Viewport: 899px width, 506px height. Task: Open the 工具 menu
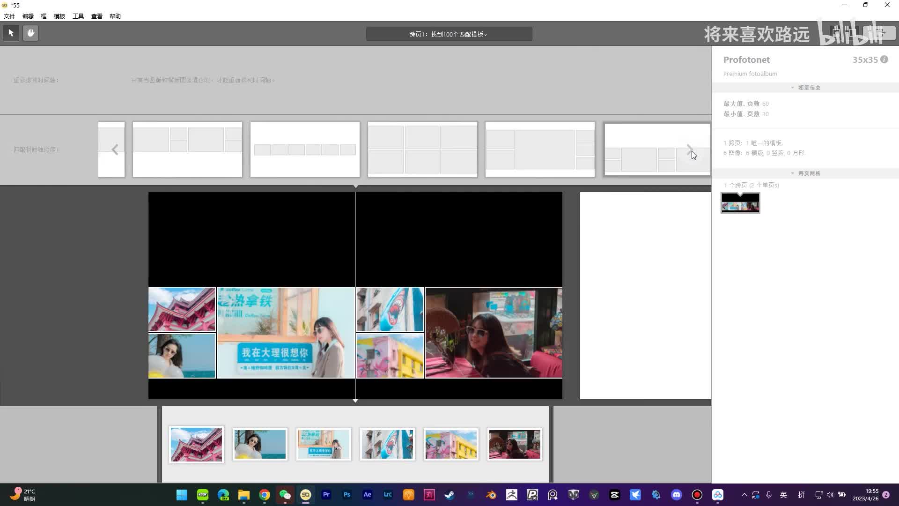[x=78, y=16]
